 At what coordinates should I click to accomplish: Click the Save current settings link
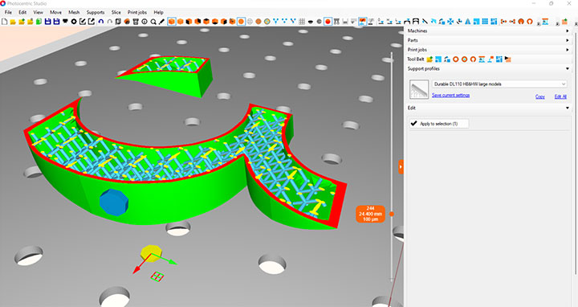click(450, 95)
